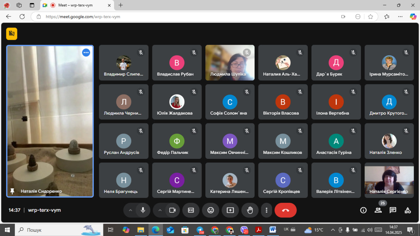The image size is (420, 236).
Task: Go back to previous page
Action: tap(9, 16)
